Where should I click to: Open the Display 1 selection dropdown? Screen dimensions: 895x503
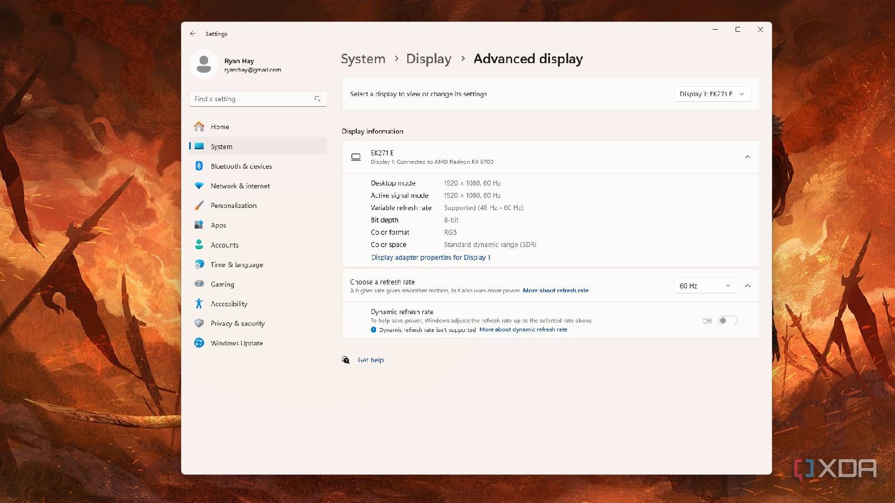click(712, 94)
